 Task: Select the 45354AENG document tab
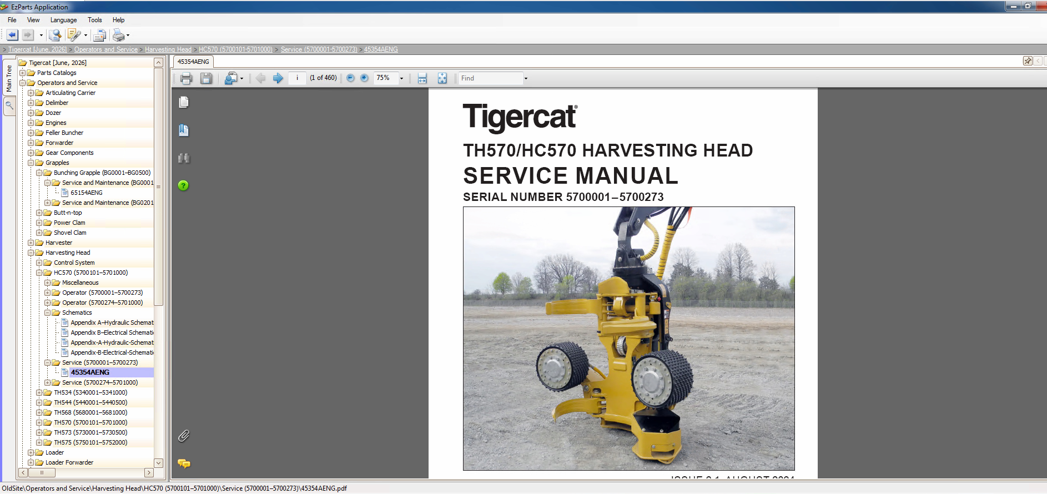point(193,62)
